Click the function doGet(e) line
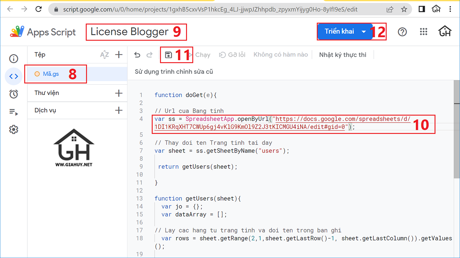The height and width of the screenshot is (258, 460). point(186,95)
